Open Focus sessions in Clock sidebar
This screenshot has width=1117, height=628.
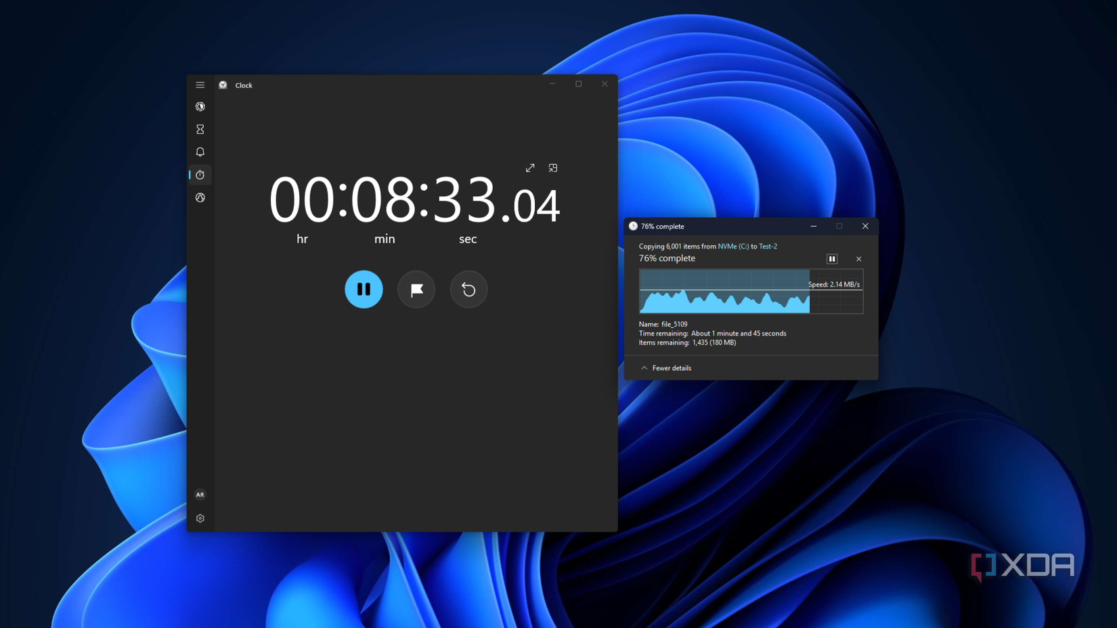point(200,106)
